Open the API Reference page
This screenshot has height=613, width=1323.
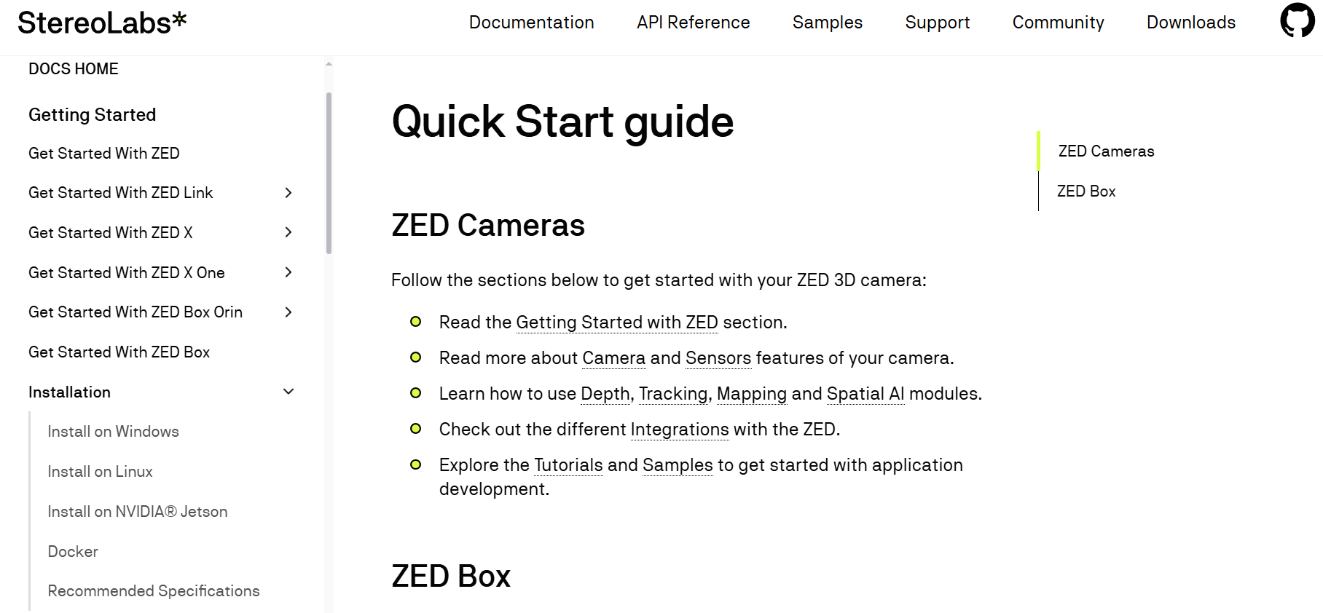(x=693, y=23)
